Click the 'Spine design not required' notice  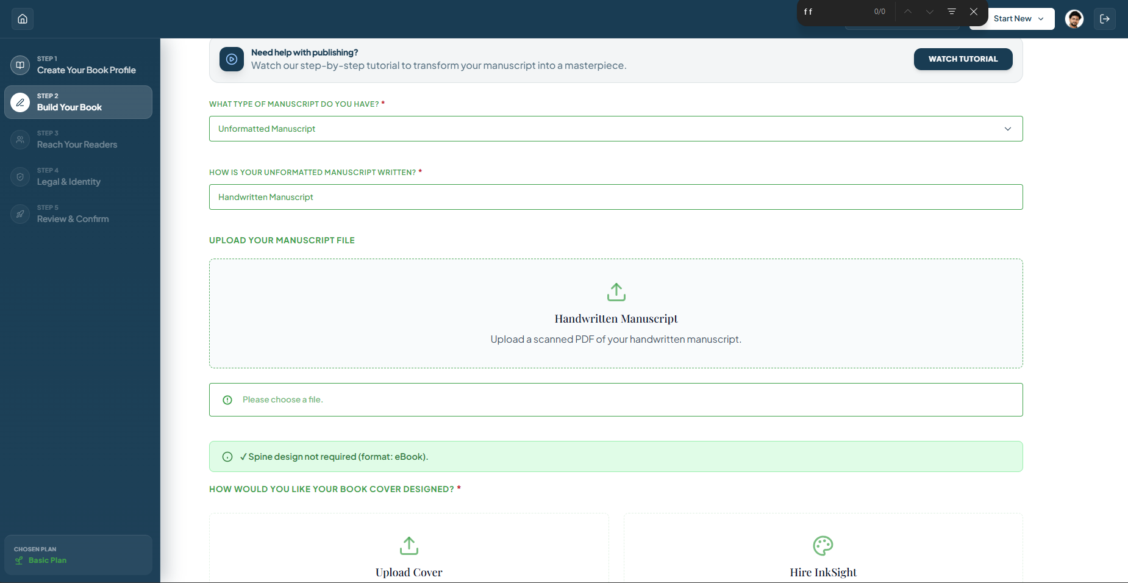616,456
